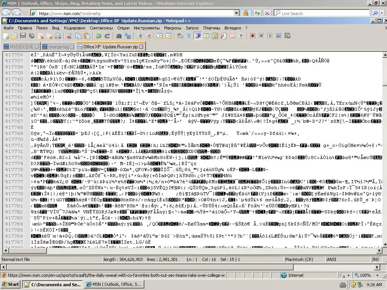Open the Макросы menu
Screen dimensions: 387x290
coord(172,28)
